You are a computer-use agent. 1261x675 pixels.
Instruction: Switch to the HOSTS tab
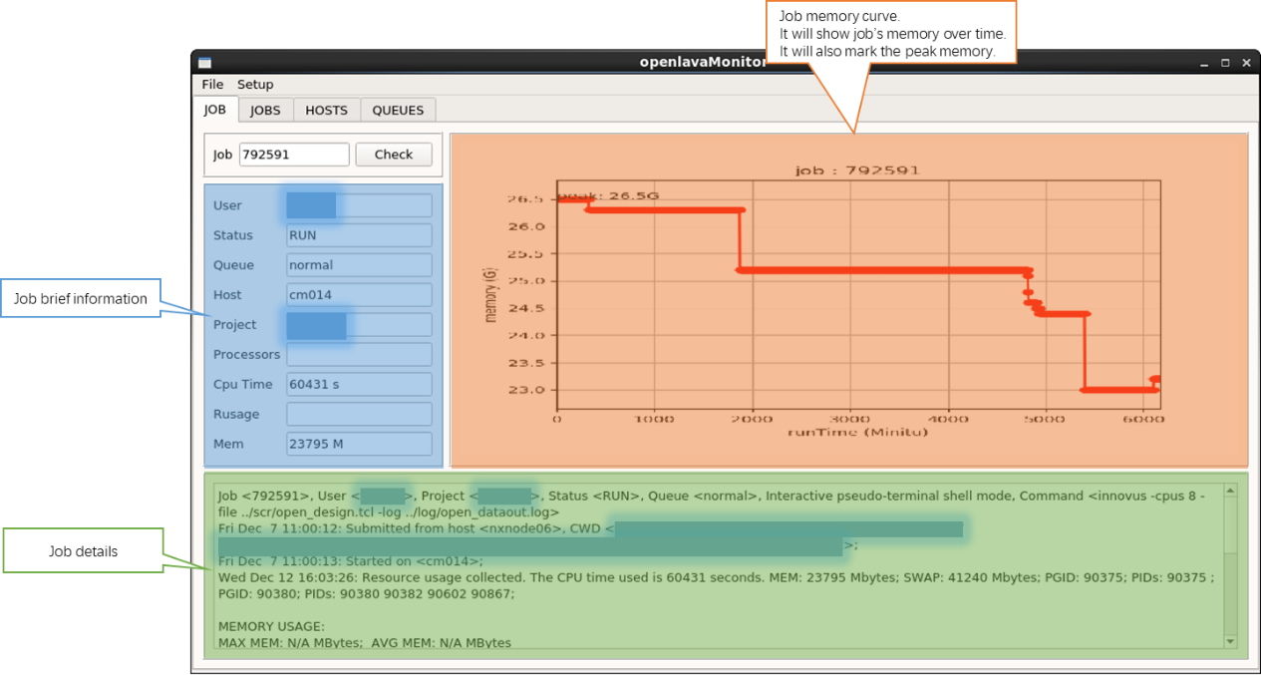326,111
